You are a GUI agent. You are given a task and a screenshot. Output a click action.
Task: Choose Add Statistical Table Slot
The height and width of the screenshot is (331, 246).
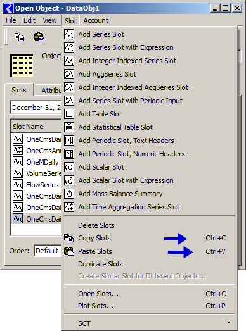click(x=150, y=127)
